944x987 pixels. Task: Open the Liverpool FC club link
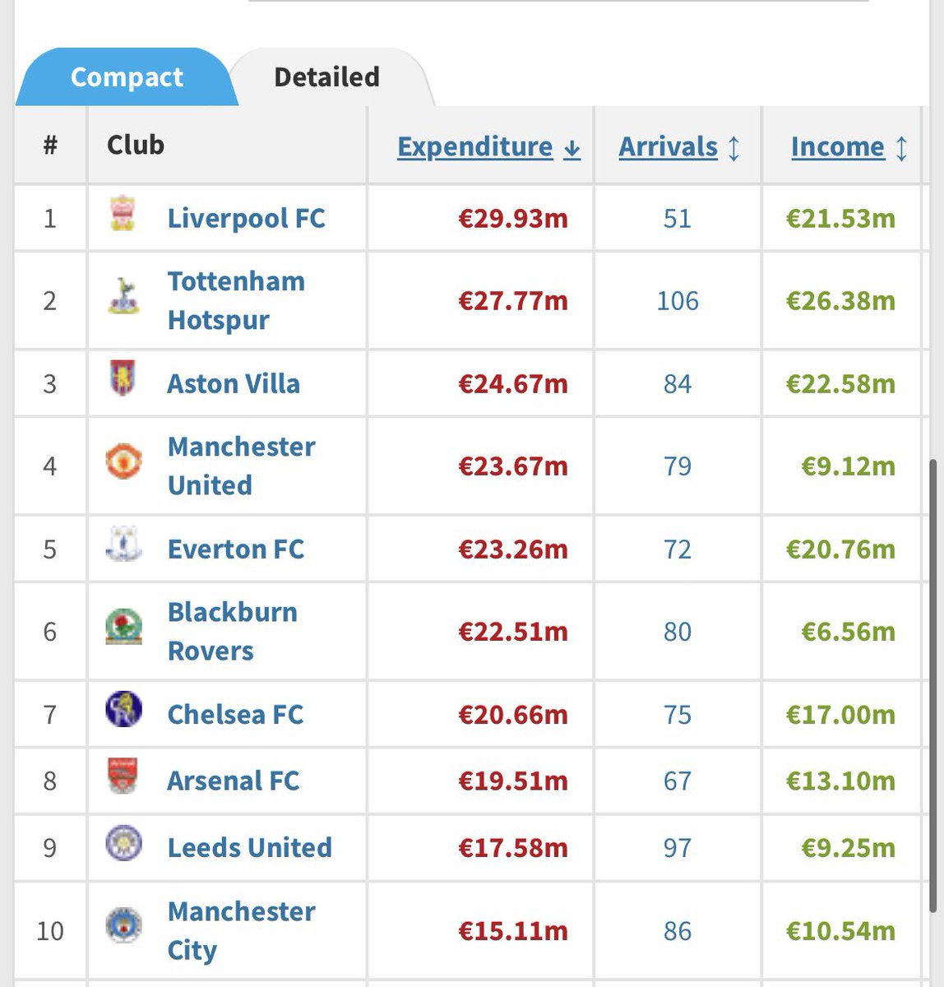pos(246,218)
